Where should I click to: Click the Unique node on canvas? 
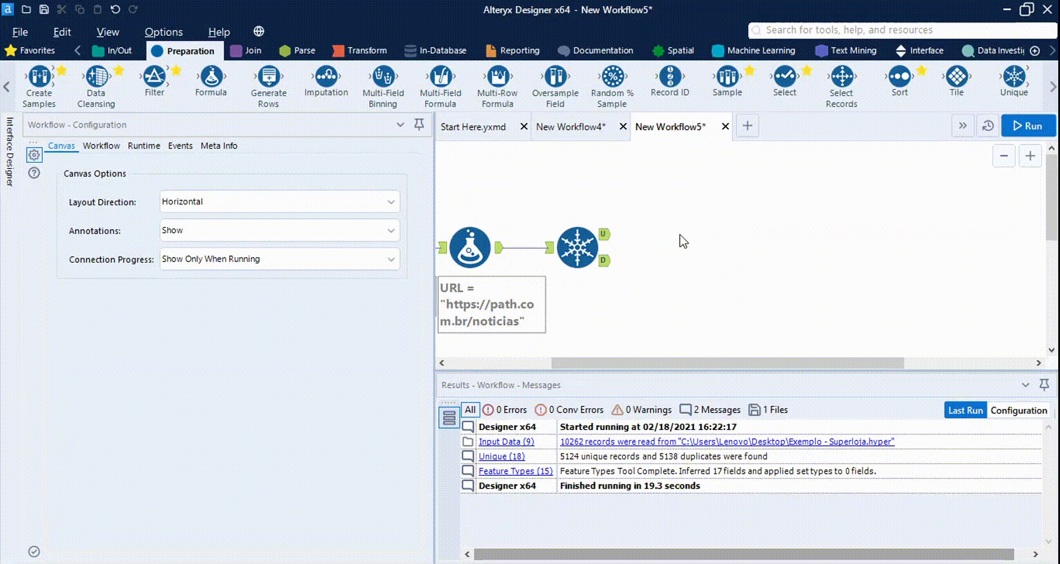pyautogui.click(x=578, y=247)
